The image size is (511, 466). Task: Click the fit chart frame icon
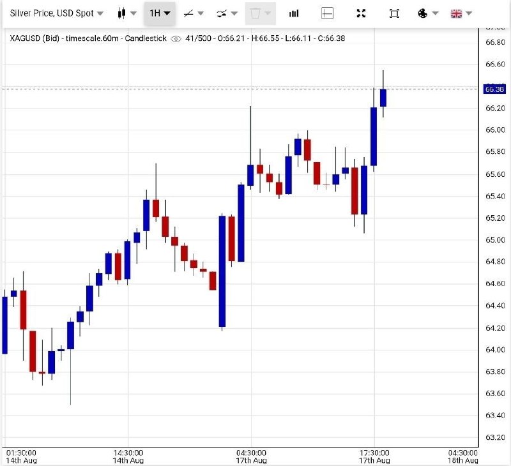394,13
